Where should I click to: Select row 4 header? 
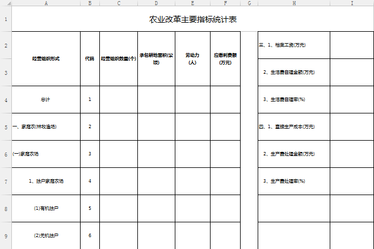[5, 100]
